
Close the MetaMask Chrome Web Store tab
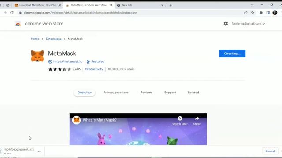pos(111,5)
